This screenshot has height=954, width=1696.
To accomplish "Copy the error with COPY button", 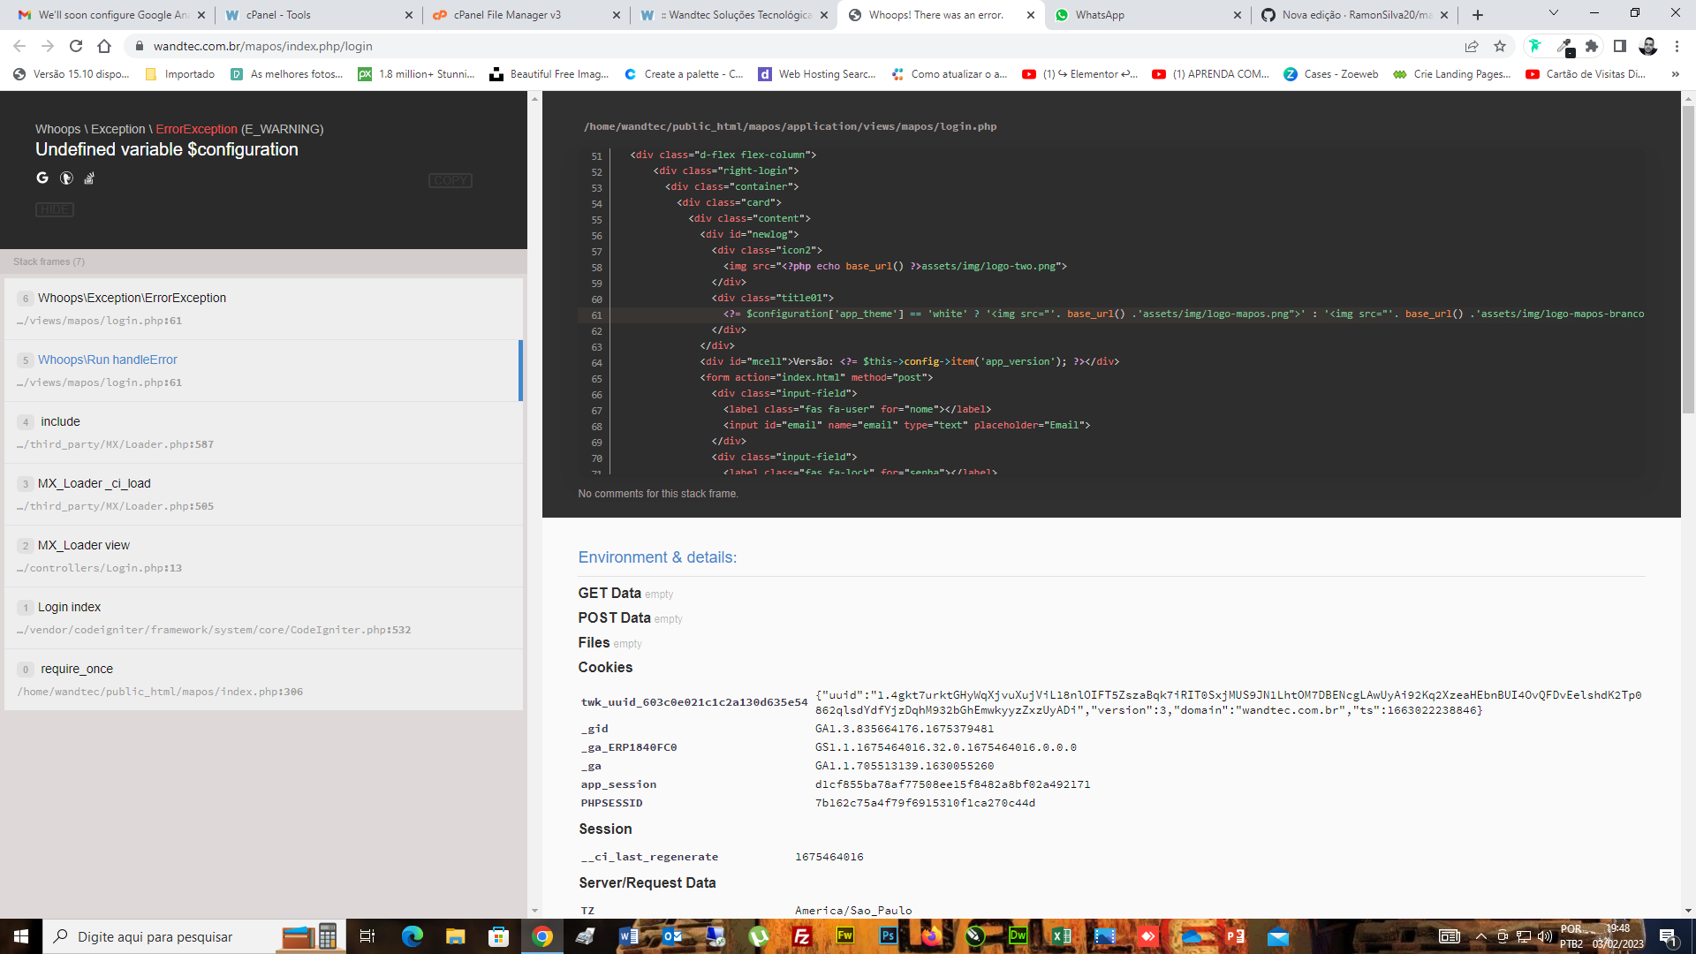I will [450, 180].
